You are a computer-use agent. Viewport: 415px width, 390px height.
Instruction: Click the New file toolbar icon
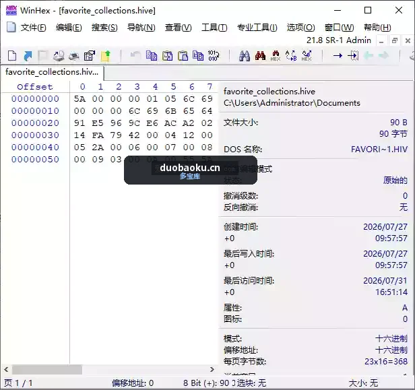pos(12,56)
